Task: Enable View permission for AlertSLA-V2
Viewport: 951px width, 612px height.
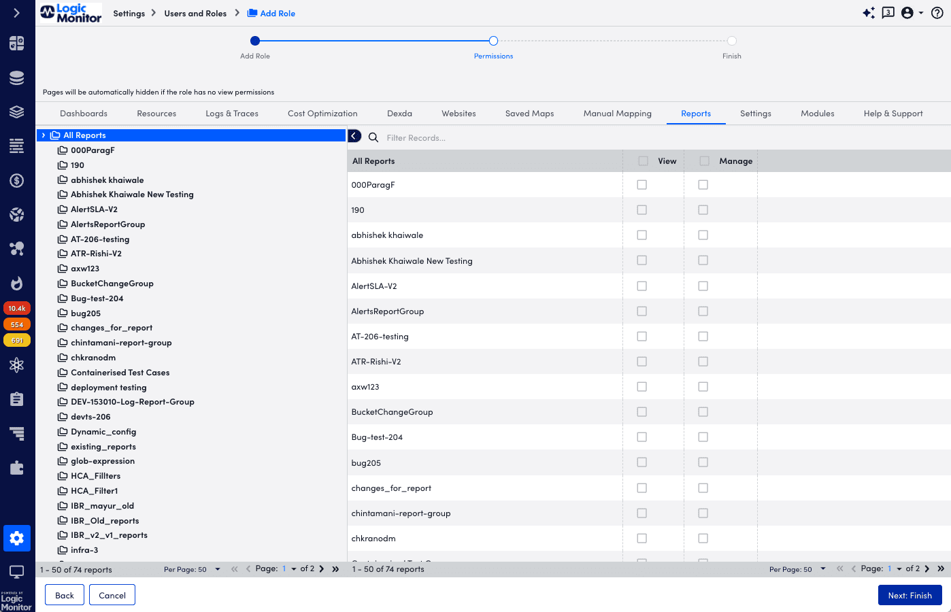Action: click(x=641, y=286)
